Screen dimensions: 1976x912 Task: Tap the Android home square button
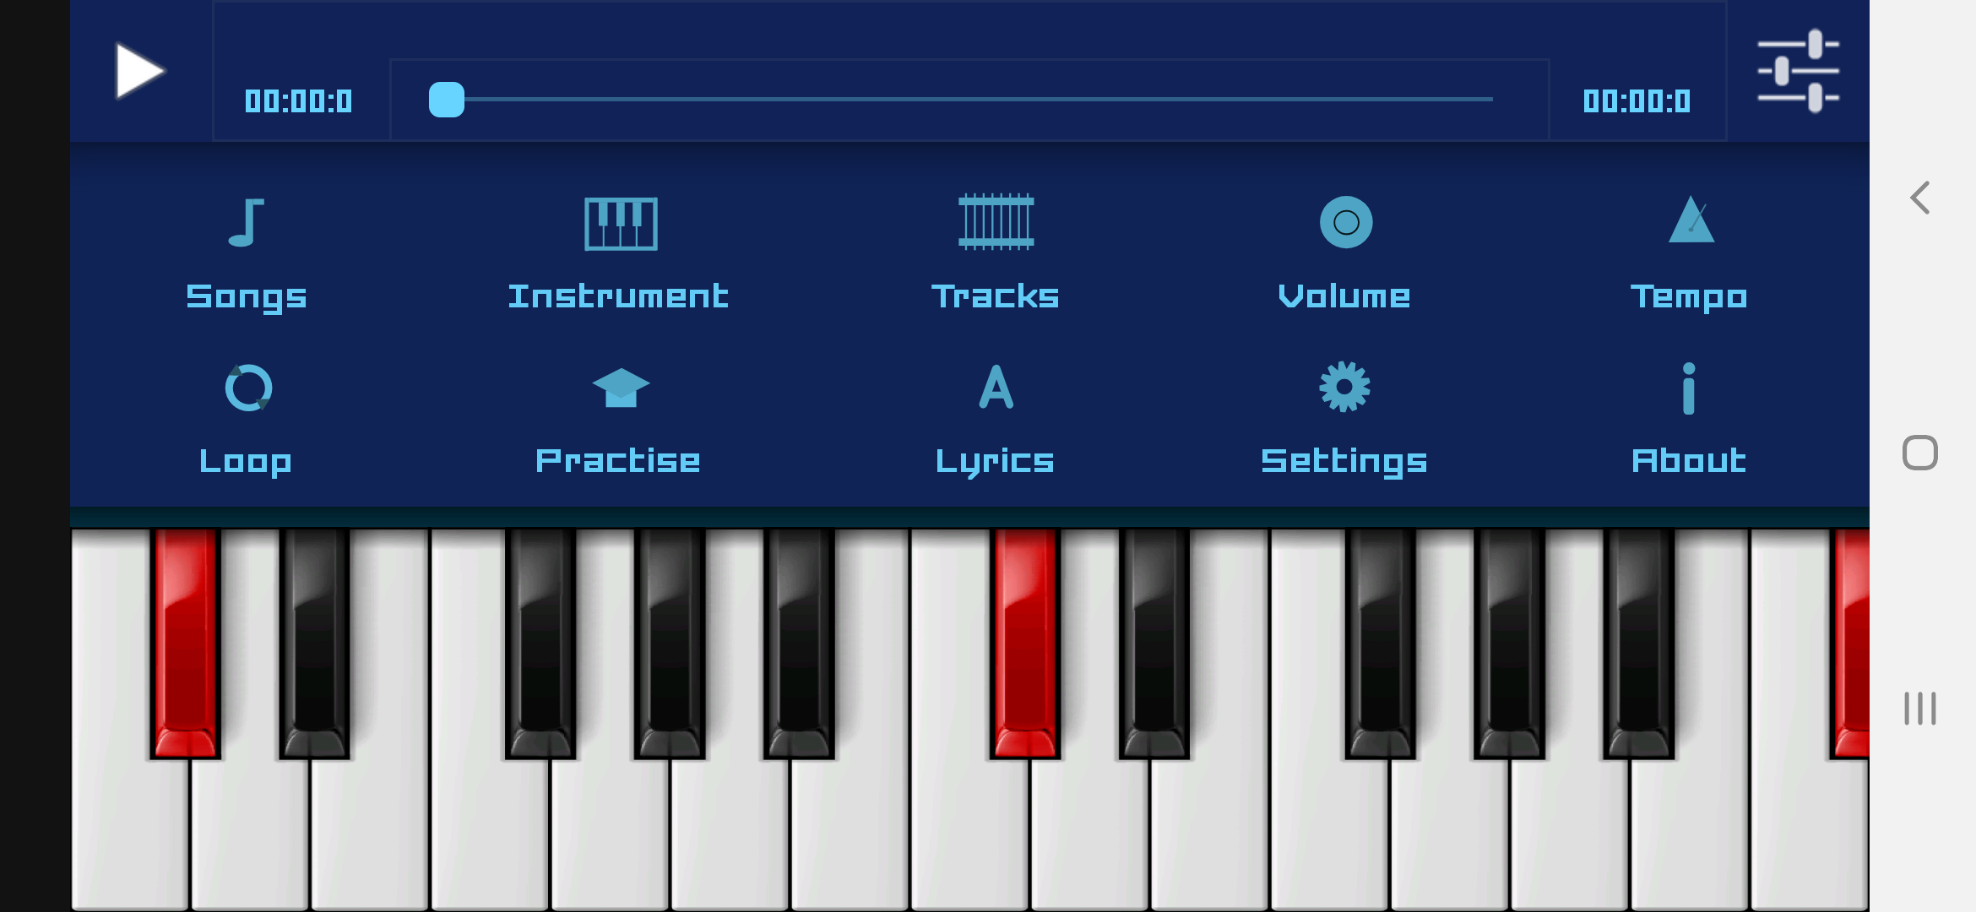1920,453
